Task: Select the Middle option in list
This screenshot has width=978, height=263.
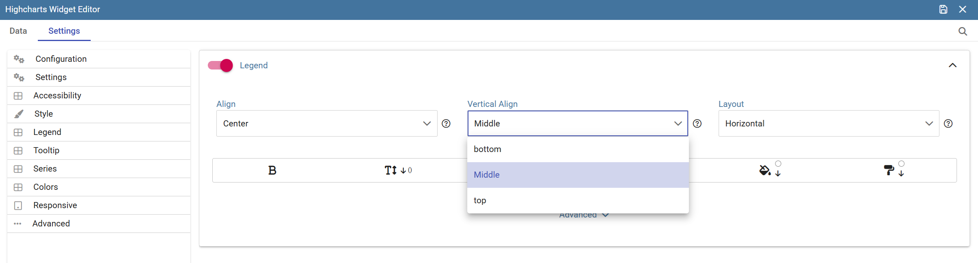Action: tap(578, 175)
